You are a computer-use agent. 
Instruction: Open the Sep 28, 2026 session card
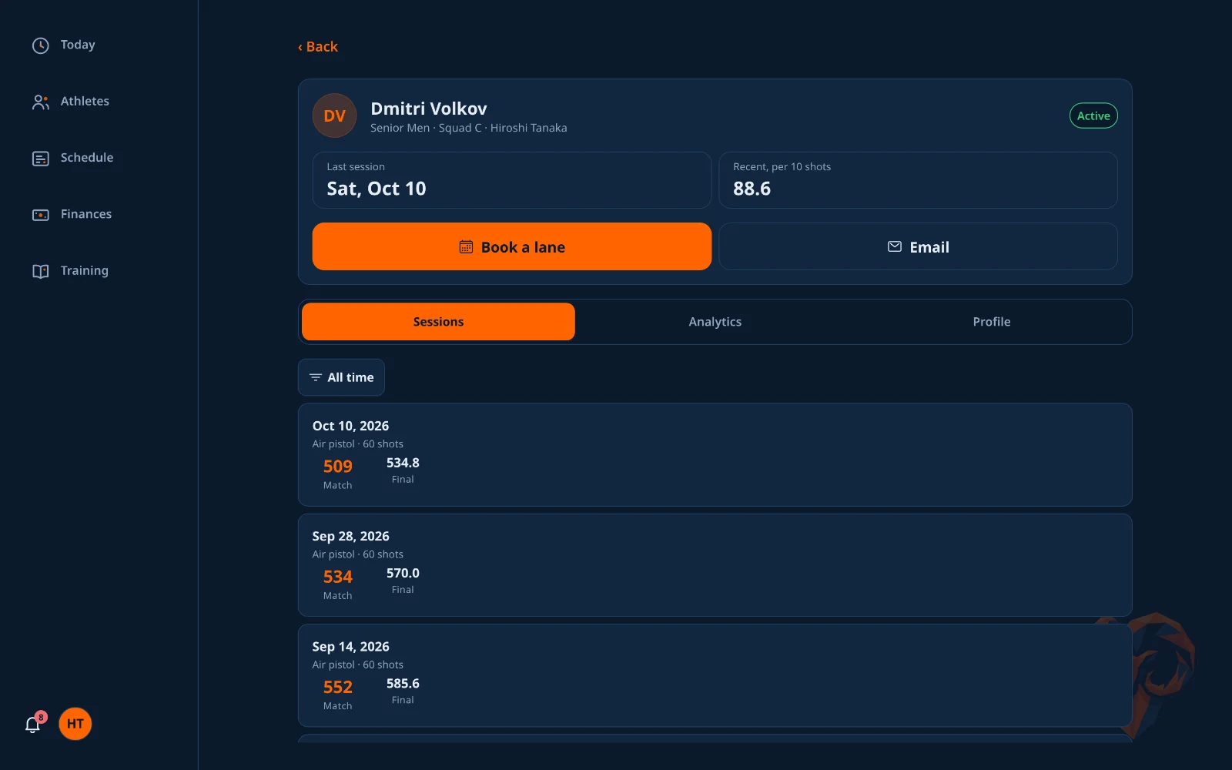715,565
